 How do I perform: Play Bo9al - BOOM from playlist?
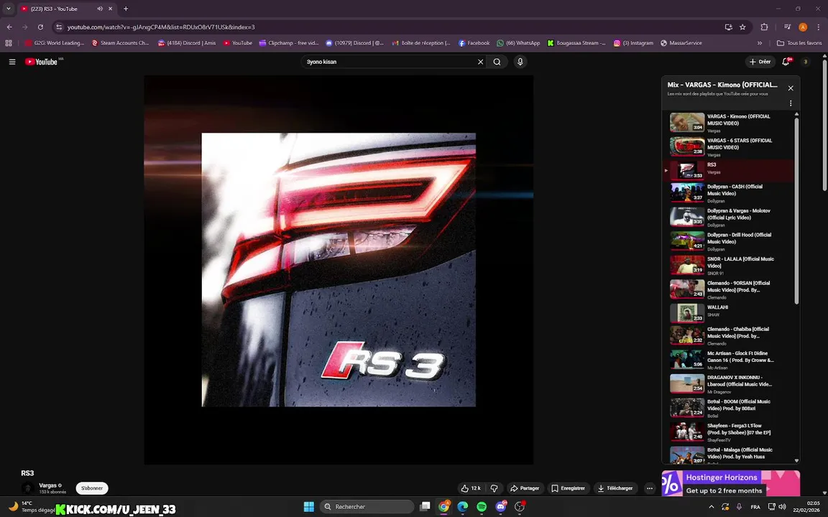coord(729,409)
